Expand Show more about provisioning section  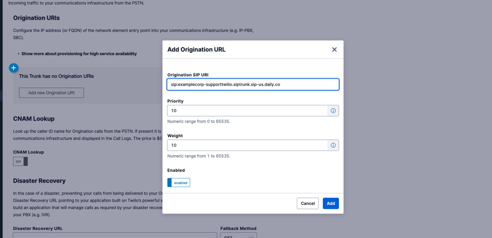coord(77,54)
